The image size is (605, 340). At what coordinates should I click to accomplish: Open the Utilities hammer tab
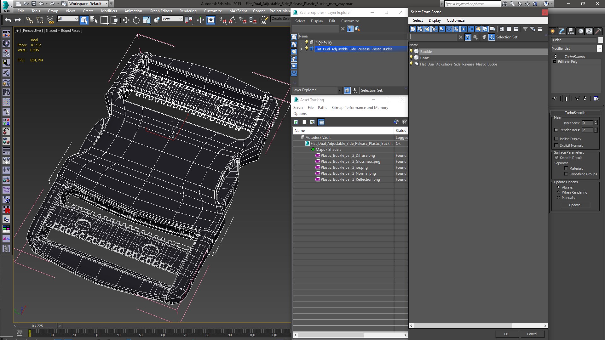coord(598,31)
